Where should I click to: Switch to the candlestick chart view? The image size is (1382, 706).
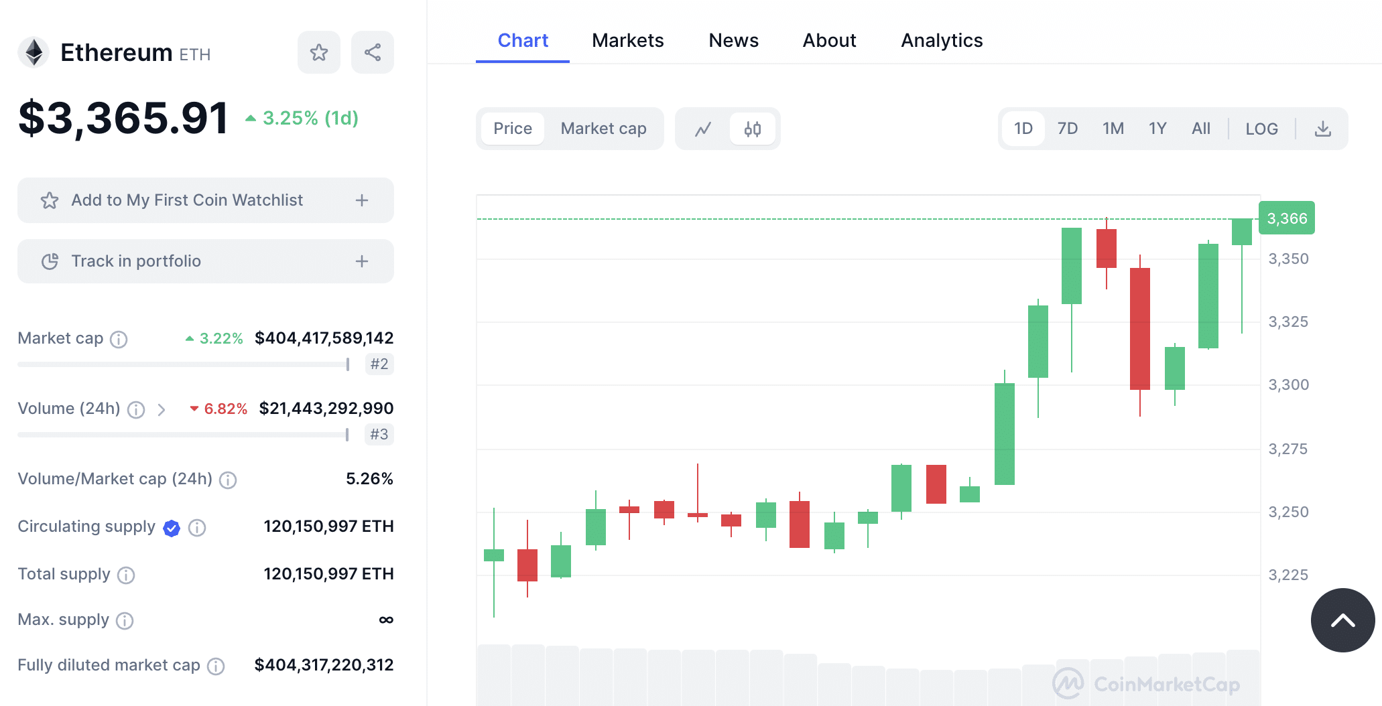pyautogui.click(x=753, y=129)
